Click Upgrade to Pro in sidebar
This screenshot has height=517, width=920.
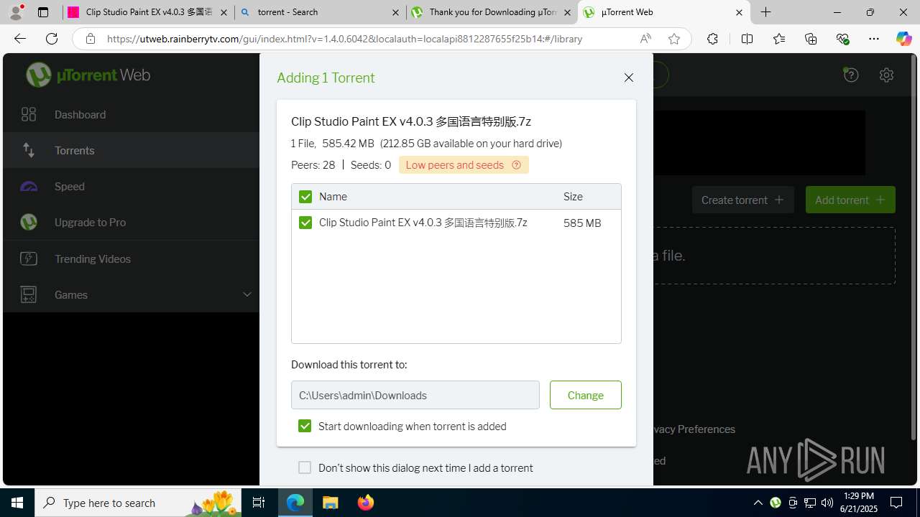(x=131, y=222)
